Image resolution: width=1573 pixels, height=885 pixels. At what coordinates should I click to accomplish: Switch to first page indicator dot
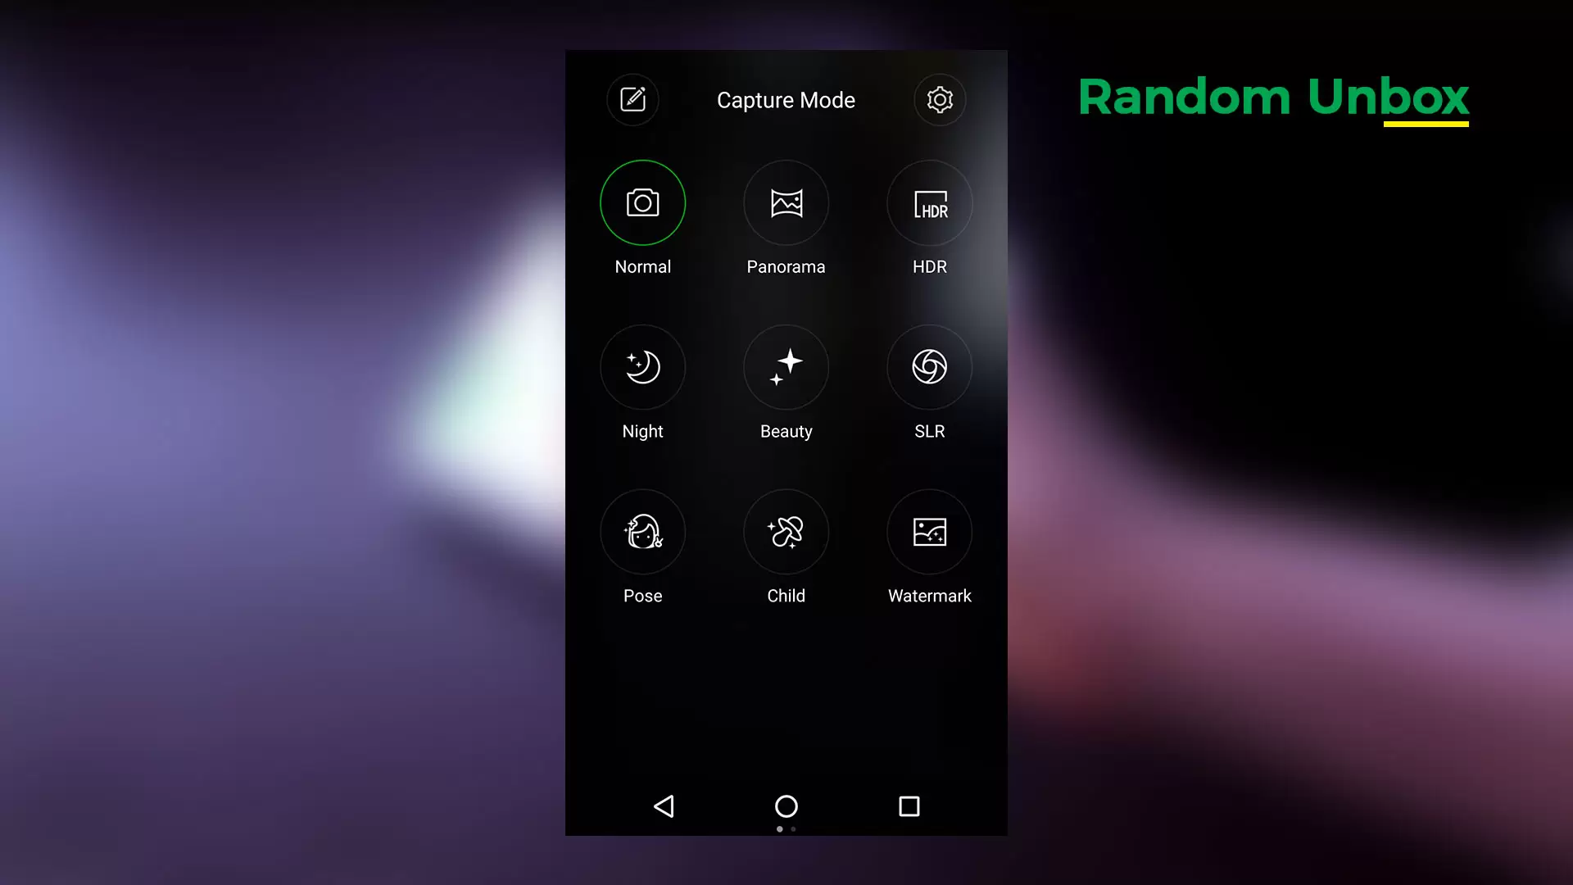tap(779, 828)
